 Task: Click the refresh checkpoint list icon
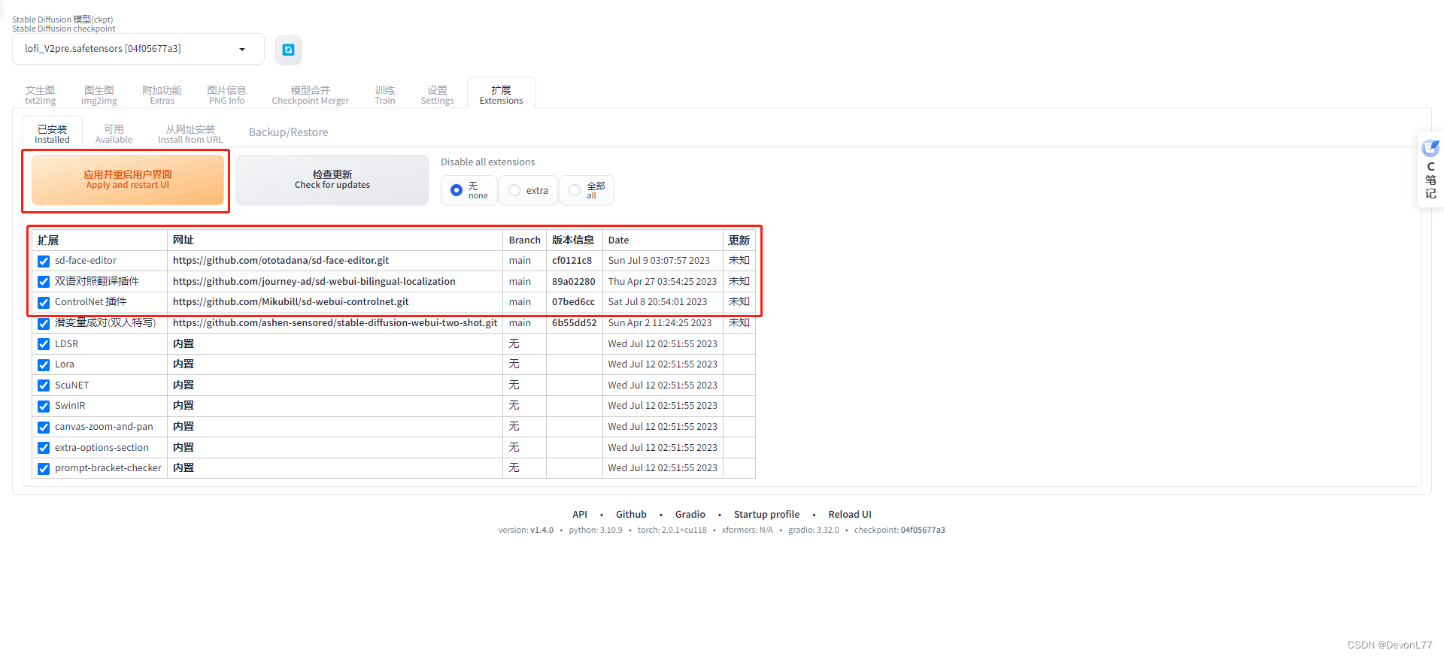coord(288,50)
